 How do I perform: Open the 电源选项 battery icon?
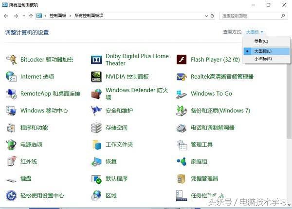click(x=11, y=145)
